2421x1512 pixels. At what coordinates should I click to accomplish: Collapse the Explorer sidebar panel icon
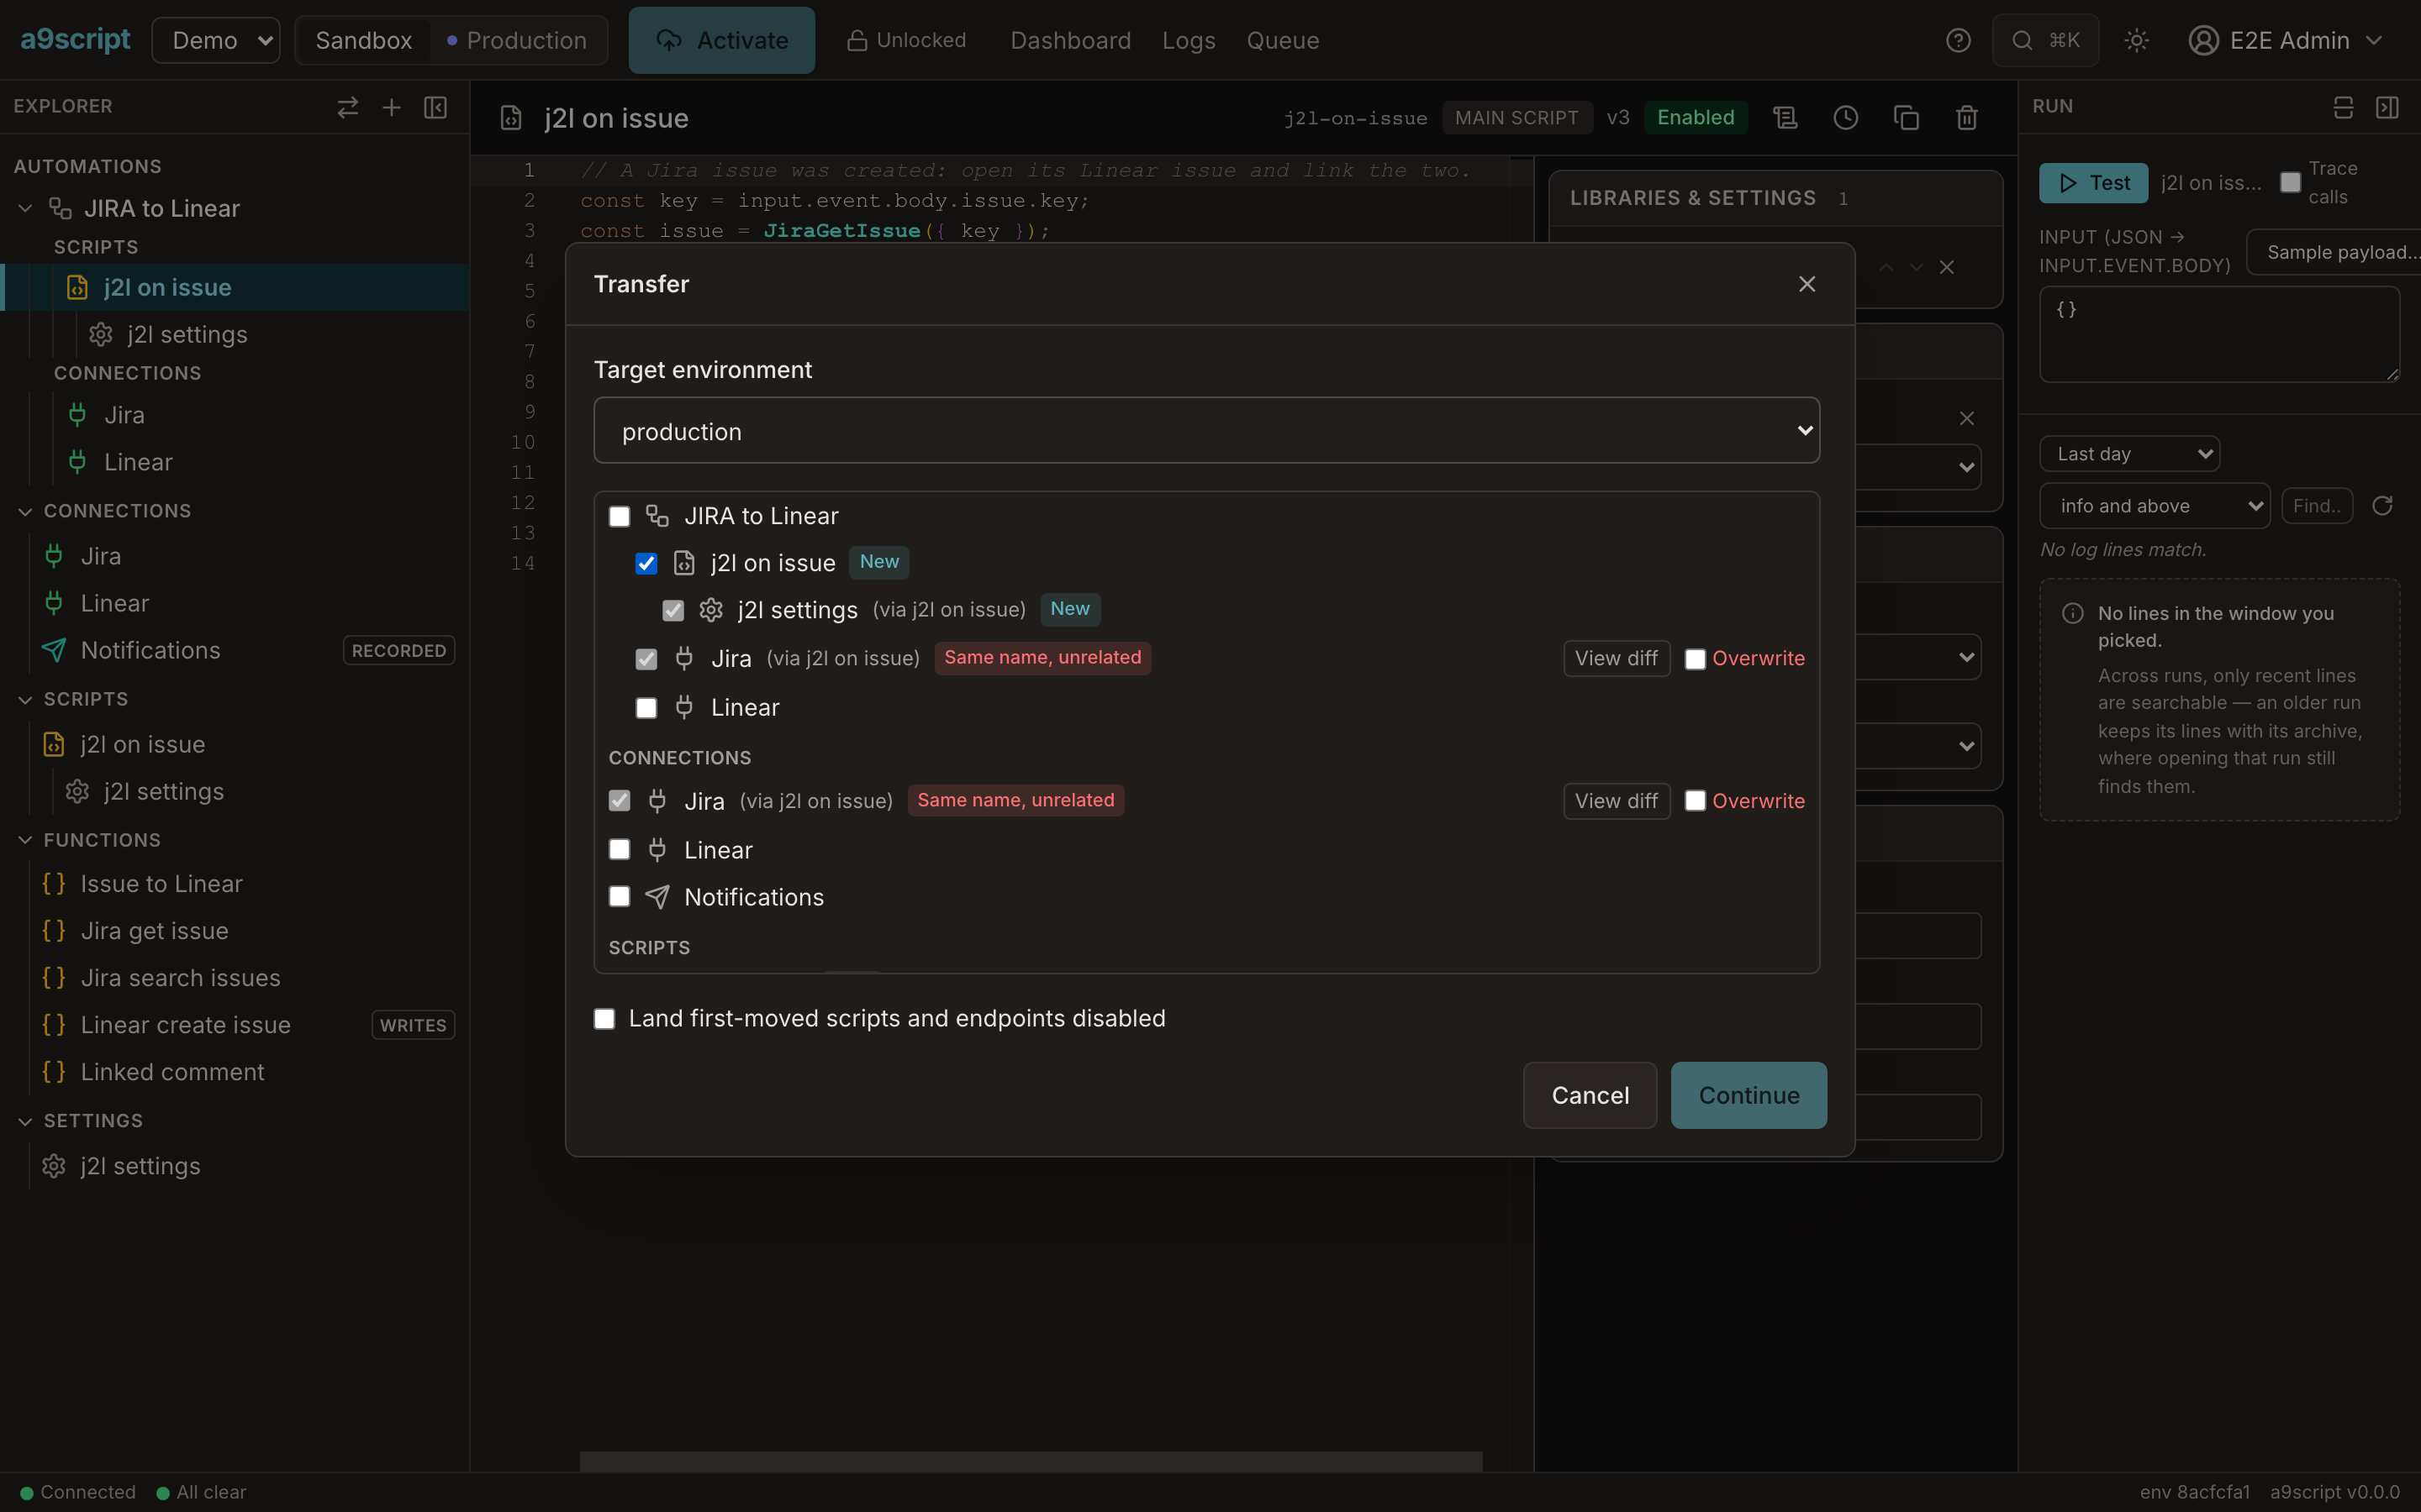tap(435, 107)
